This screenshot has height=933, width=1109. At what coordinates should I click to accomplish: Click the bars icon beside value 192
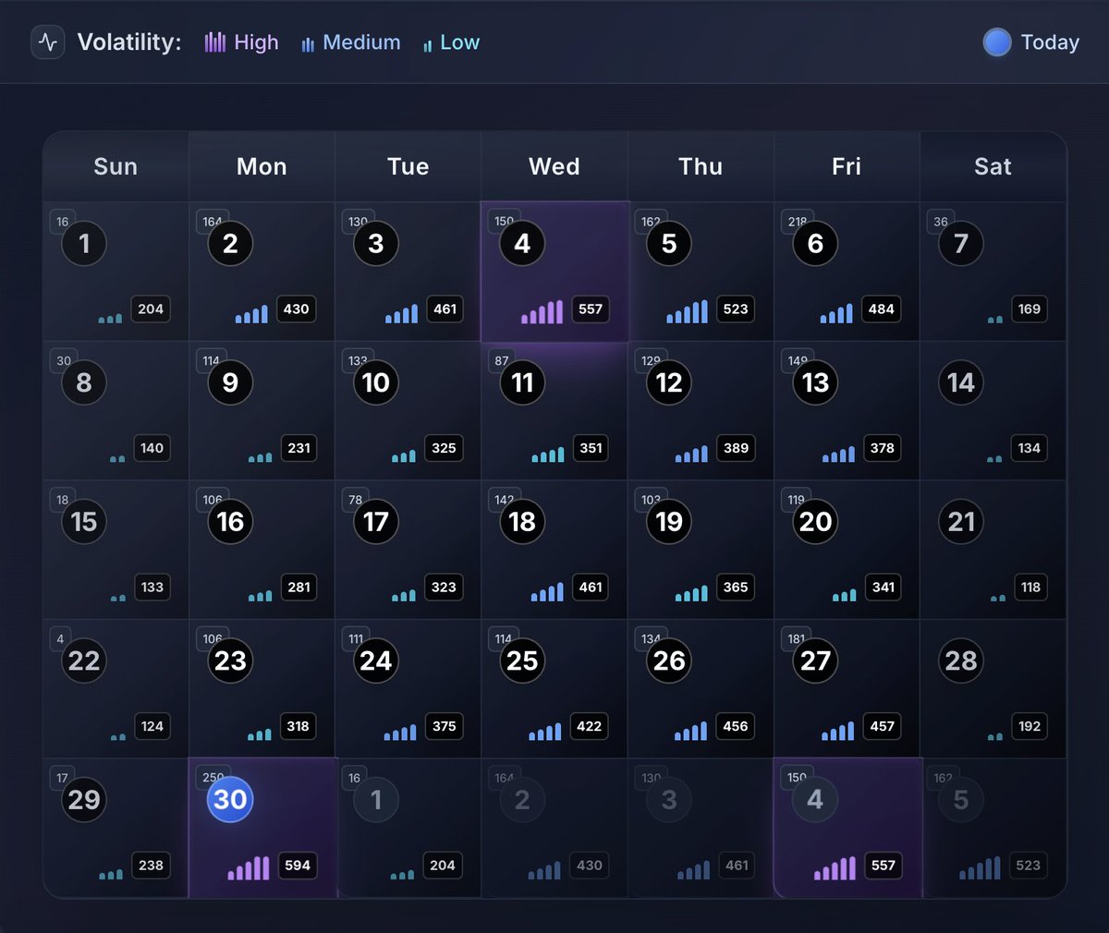(994, 736)
